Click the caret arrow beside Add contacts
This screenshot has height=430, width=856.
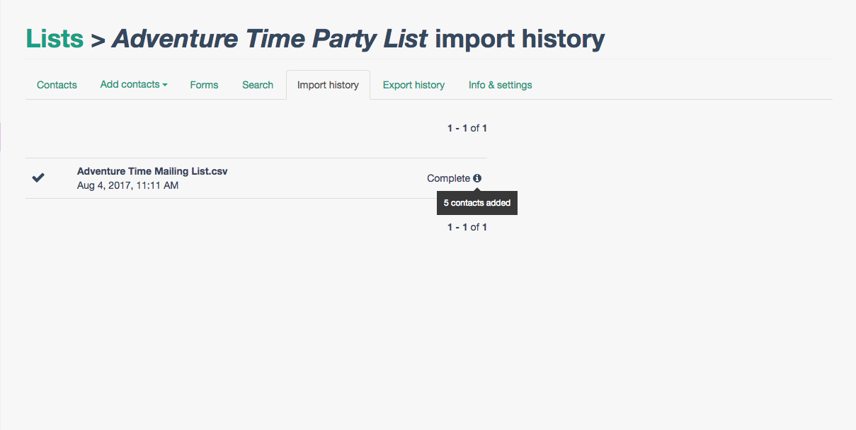165,85
